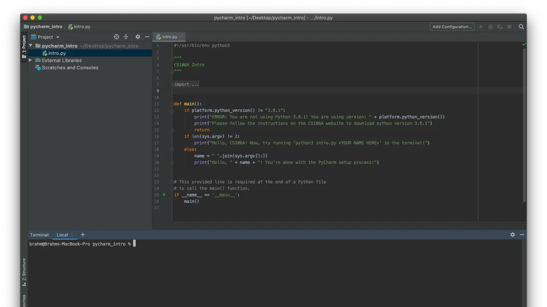Toggle the 1: Project tool window stripe
547x307 pixels.
point(24,46)
